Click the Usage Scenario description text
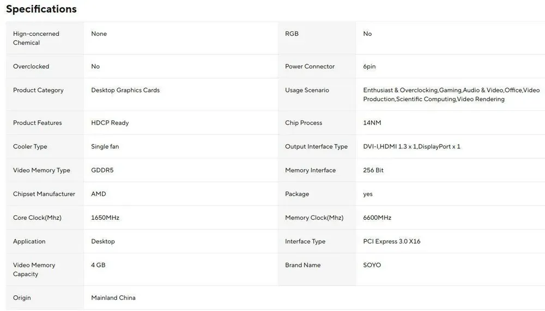The width and height of the screenshot is (545, 311). point(451,95)
